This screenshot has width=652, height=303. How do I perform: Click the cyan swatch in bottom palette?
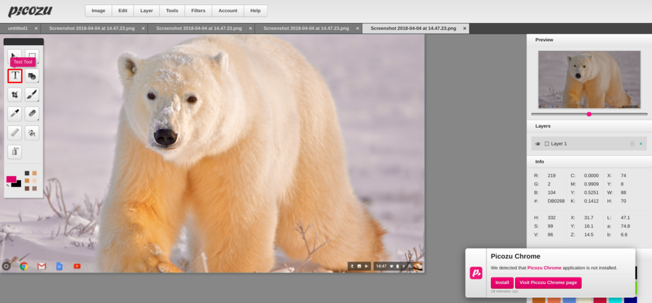[x=615, y=300]
